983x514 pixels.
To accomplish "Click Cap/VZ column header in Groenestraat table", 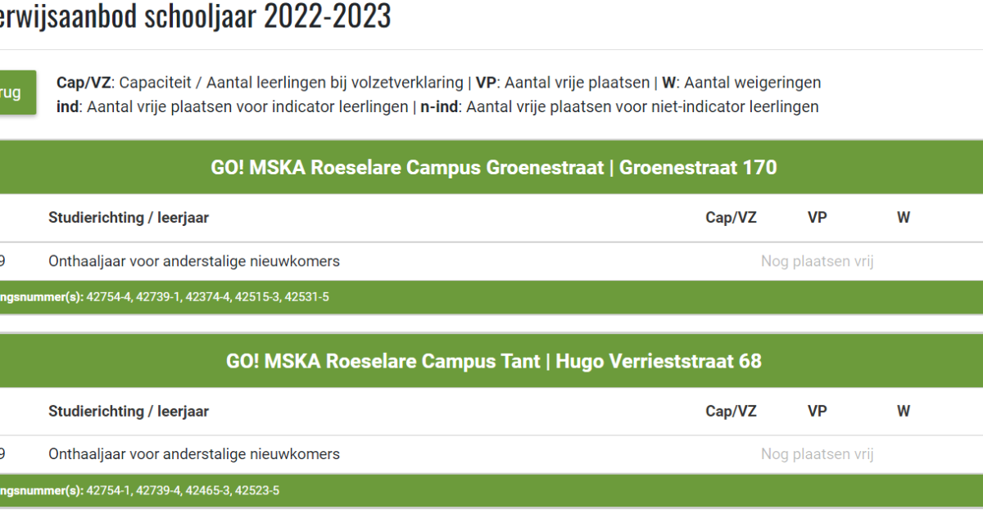I will pyautogui.click(x=731, y=218).
